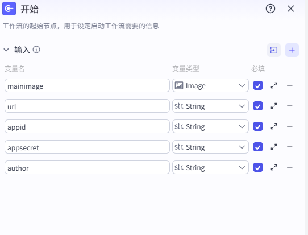The image size is (308, 235).
Task: Open the Image type dropdown for mainimage
Action: [x=210, y=85]
